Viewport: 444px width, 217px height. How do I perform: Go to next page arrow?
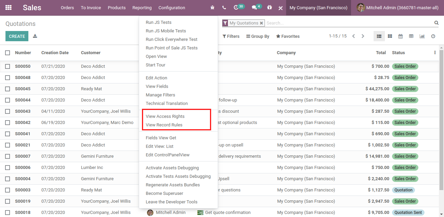coord(363,36)
